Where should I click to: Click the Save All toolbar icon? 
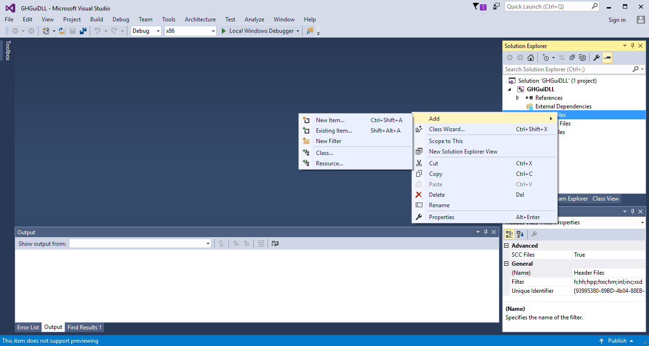click(83, 31)
